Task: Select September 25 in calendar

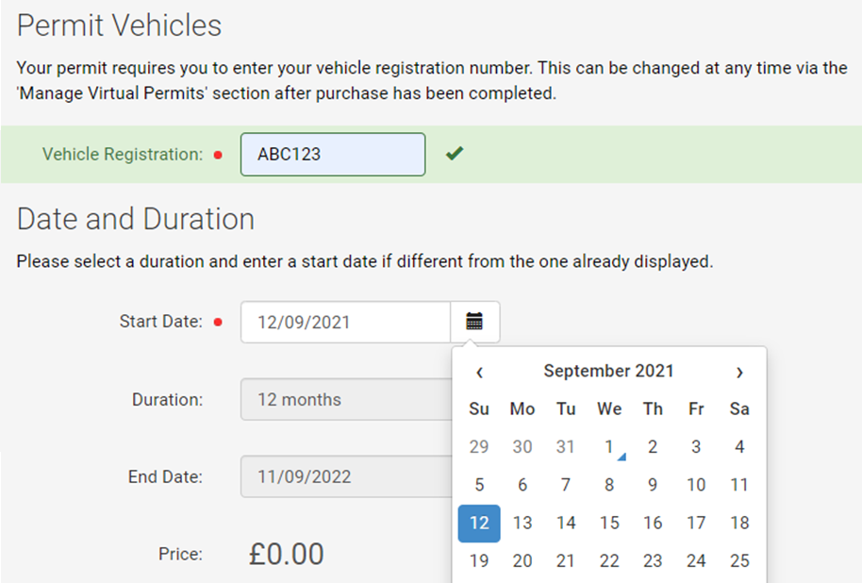Action: click(x=739, y=561)
